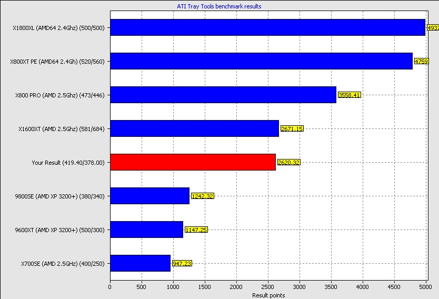The height and width of the screenshot is (299, 439).
Task: Click the 4759 value label
Action: tap(421, 61)
